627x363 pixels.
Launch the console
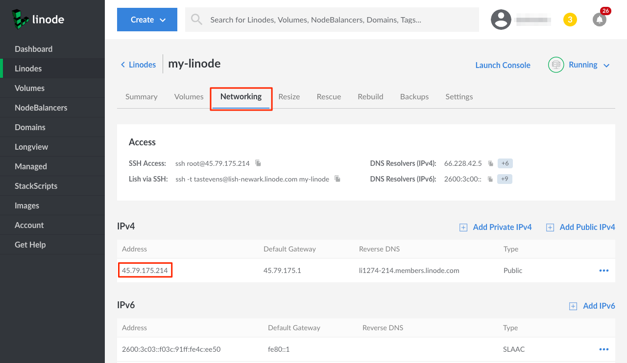pyautogui.click(x=503, y=65)
